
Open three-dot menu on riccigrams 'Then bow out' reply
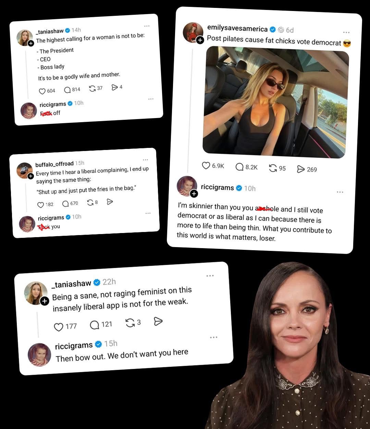tap(214, 337)
